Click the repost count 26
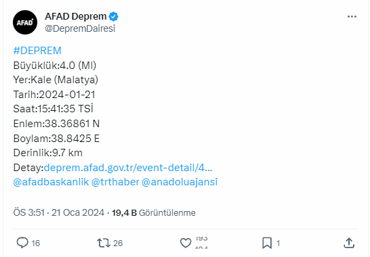Screen dimensions: 370x257 pyautogui.click(x=118, y=243)
